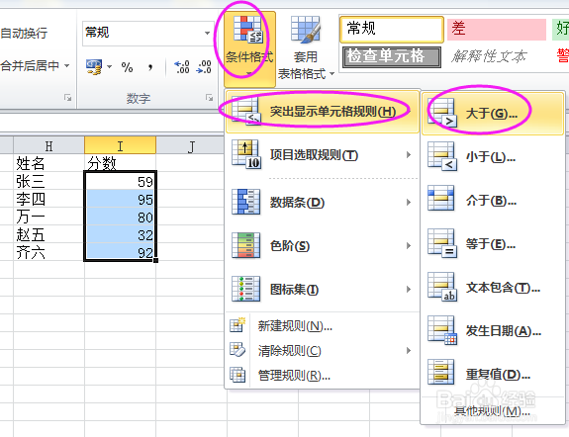The height and width of the screenshot is (437, 569).
Task: Select column H header
Action: pyautogui.click(x=49, y=145)
